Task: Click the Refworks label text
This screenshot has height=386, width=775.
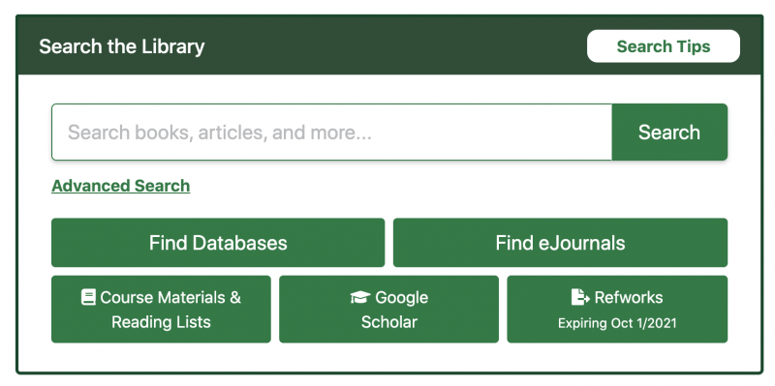Action: point(628,297)
